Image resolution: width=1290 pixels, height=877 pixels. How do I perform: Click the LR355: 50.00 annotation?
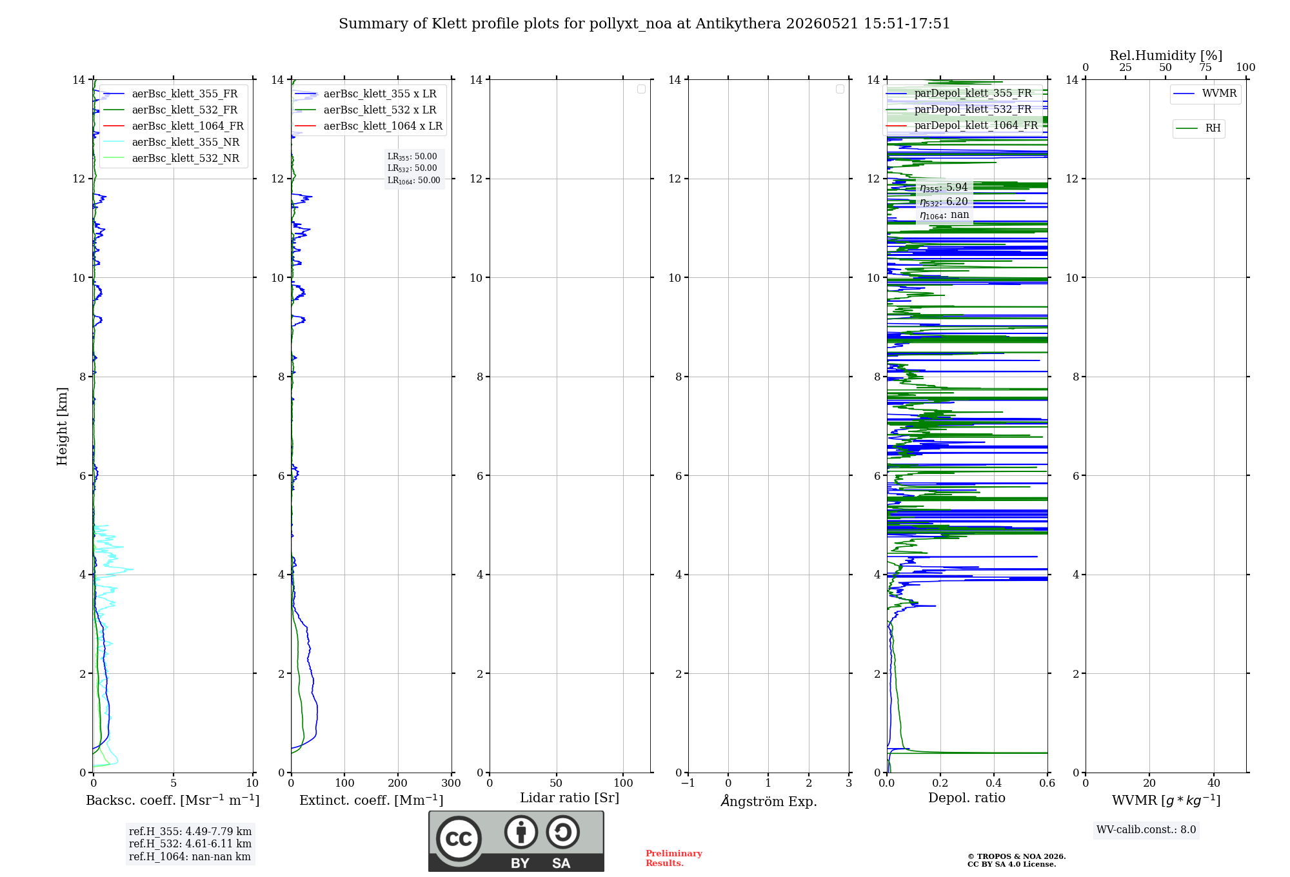point(412,157)
